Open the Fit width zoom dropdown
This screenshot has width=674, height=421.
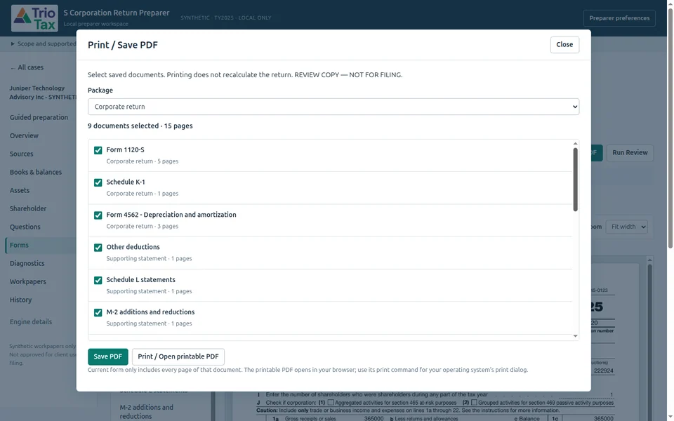[626, 227]
